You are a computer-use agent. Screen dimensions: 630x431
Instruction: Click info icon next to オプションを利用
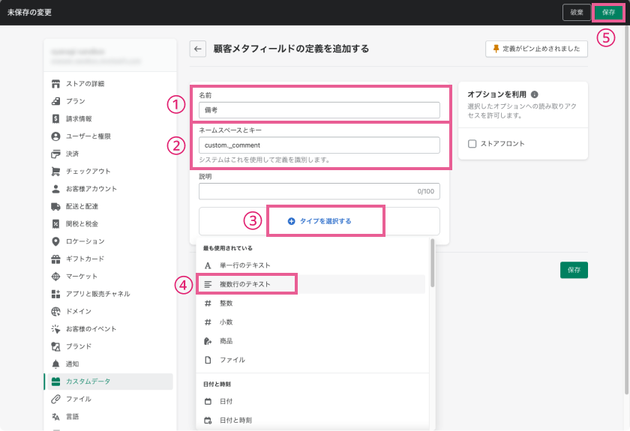[x=535, y=95]
